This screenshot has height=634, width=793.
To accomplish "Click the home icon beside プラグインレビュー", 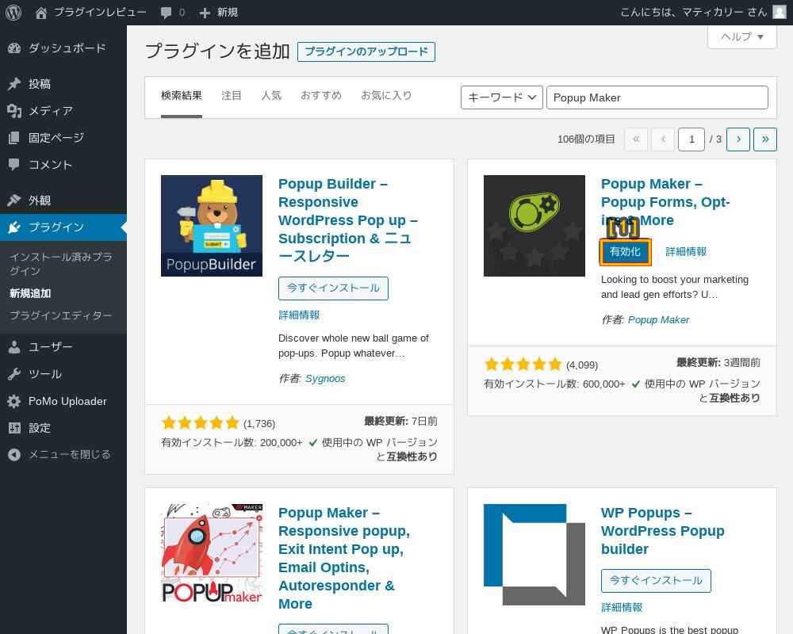I will point(41,13).
